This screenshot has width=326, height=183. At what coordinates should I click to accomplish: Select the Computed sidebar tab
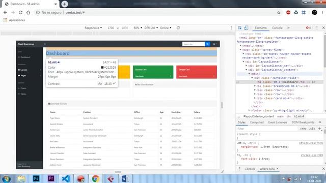coord(257,123)
